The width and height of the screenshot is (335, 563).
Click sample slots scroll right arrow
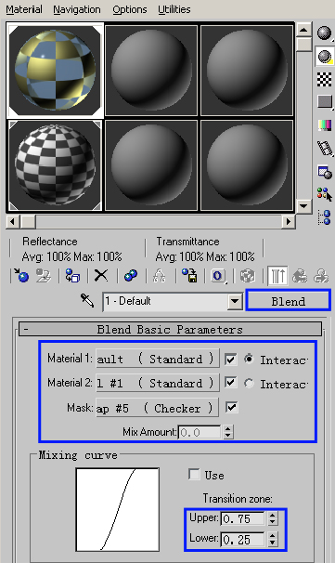[288, 221]
